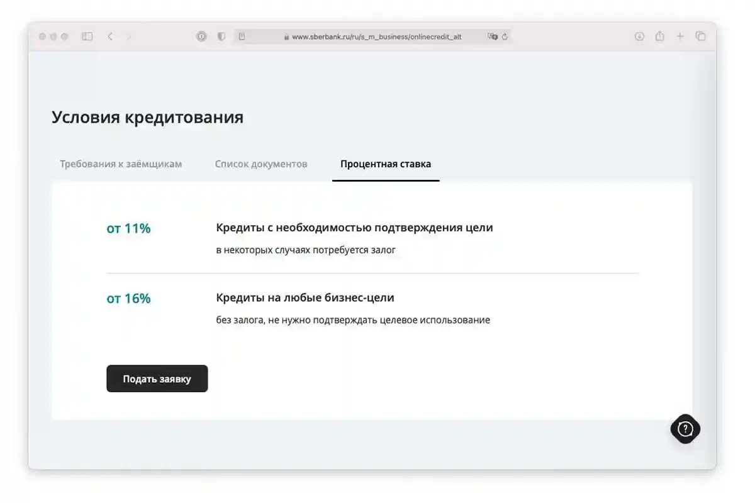
Task: Click the padlock icon next to the URL
Action: point(286,36)
